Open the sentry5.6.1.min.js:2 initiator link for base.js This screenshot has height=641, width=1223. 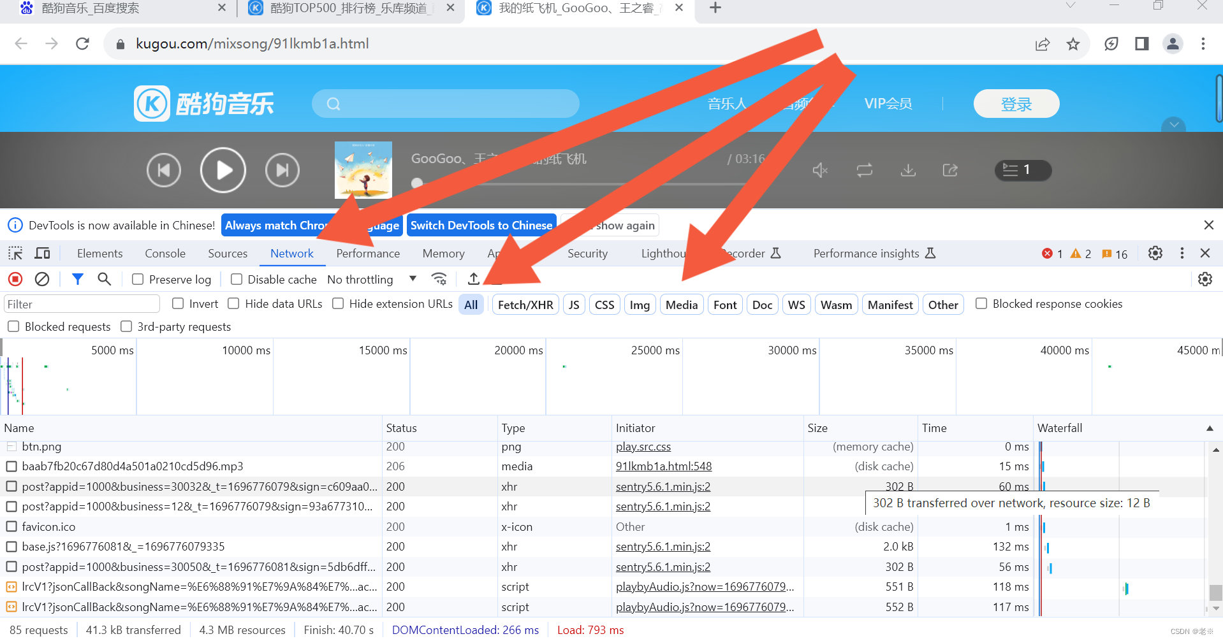point(663,547)
